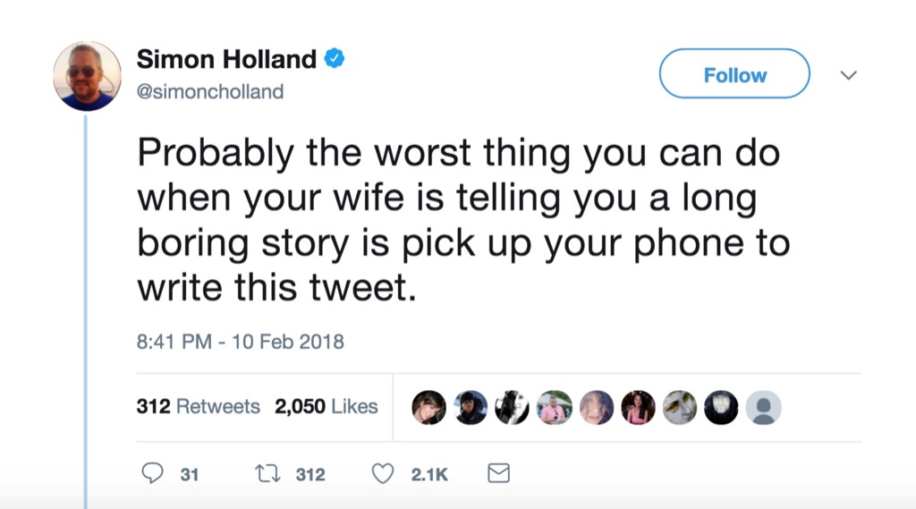Click the @simoncholland handle

pyautogui.click(x=209, y=91)
